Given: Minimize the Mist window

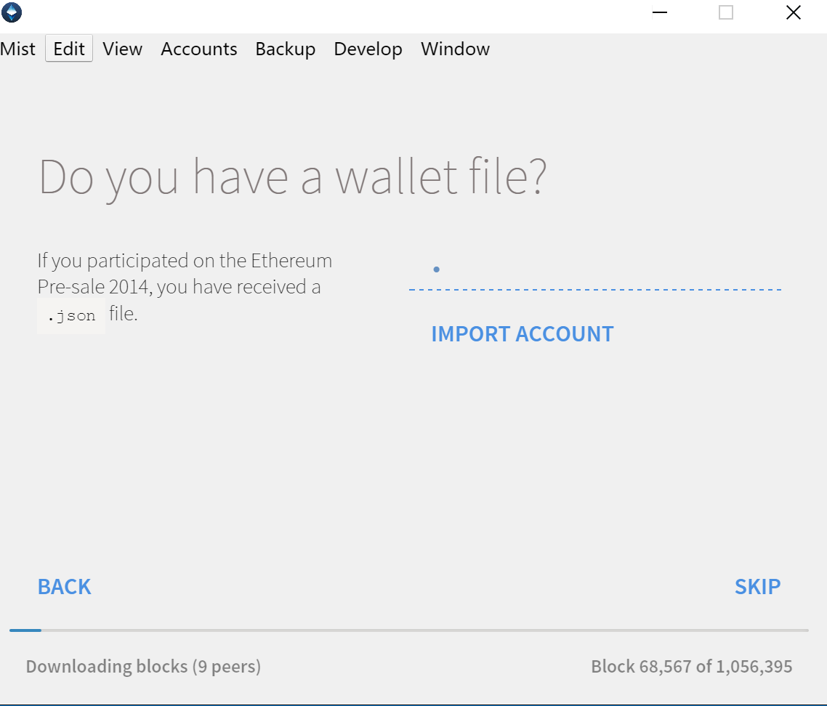Looking at the screenshot, I should [x=660, y=12].
